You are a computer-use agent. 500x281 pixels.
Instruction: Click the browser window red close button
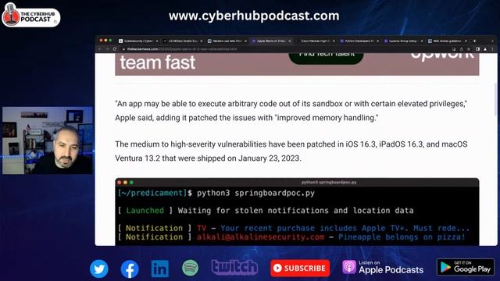point(101,41)
